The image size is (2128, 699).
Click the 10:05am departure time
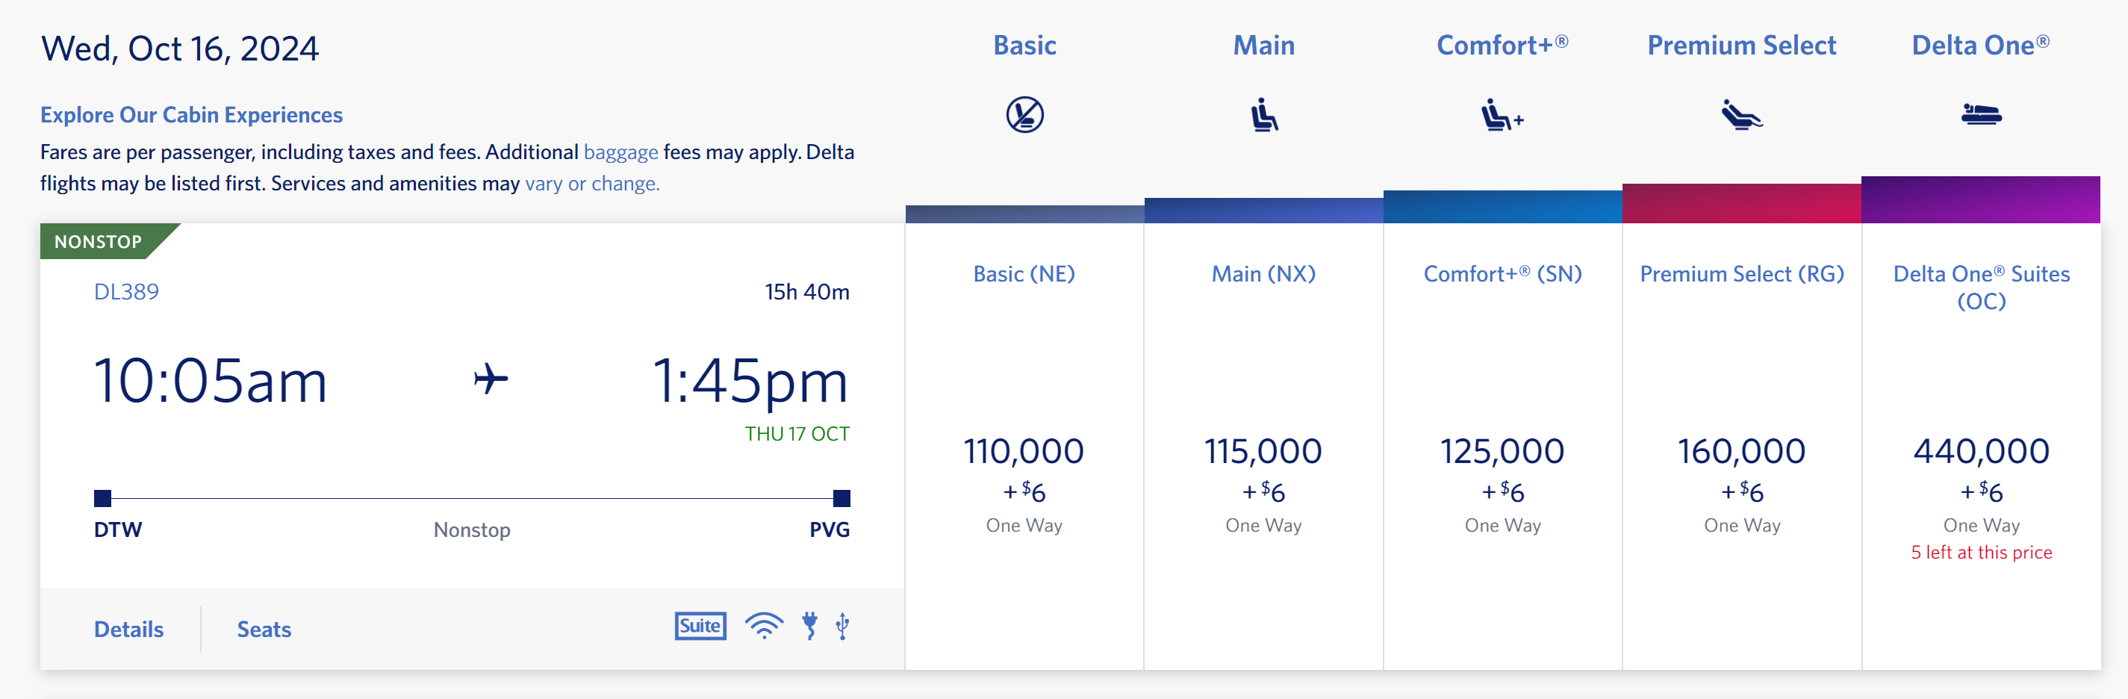(x=211, y=381)
